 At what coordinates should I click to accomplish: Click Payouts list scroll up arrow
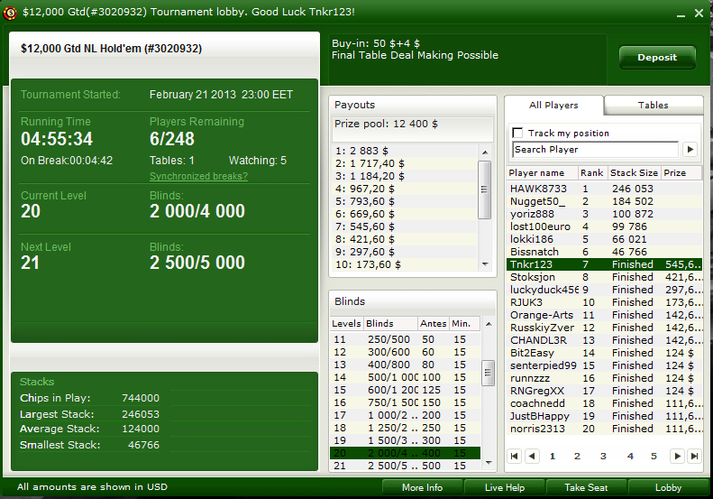tap(485, 152)
